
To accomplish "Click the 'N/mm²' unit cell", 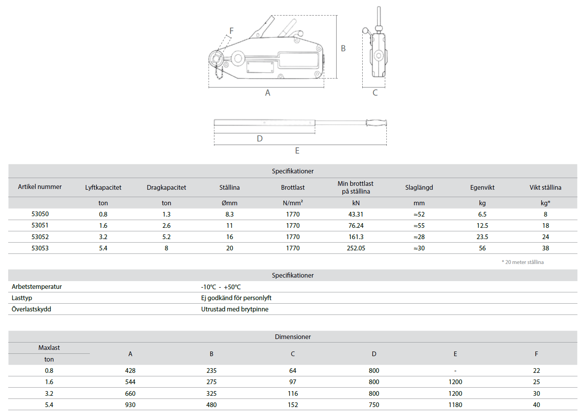I will [293, 203].
